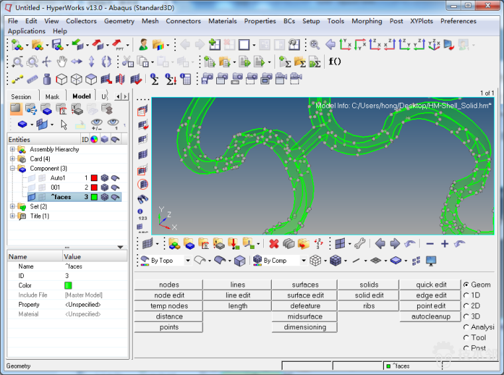Click the zoom magnifier toolbar icon
Image resolution: width=504 pixels, height=375 pixels.
pyautogui.click(x=315, y=44)
